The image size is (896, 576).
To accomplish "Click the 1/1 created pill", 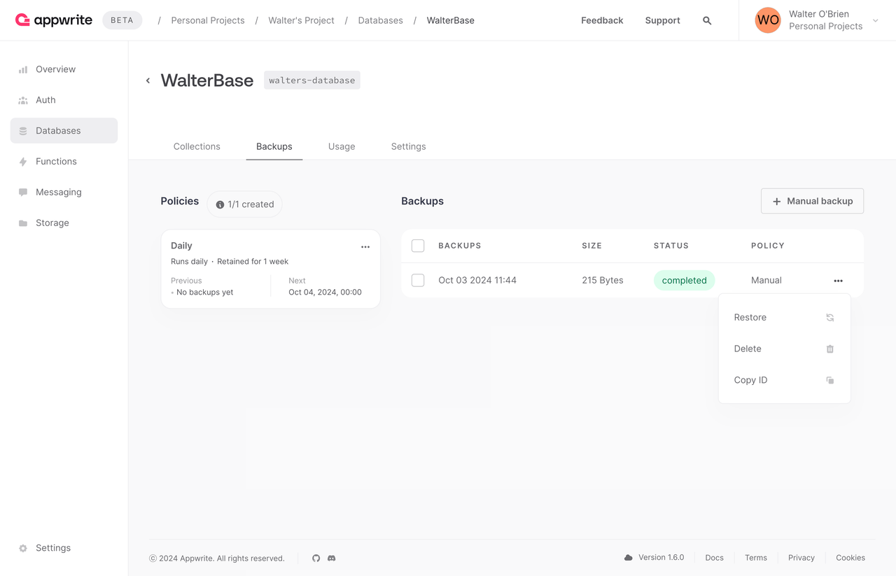I will coord(244,204).
